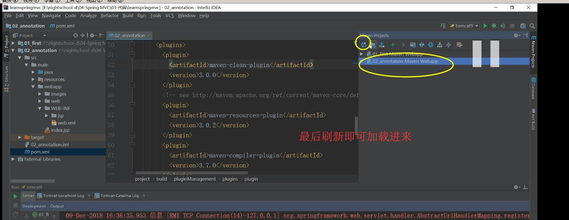Viewport: 569px width, 220px height.
Task: Open Project Structure icon in toolbar
Action: [523, 26]
